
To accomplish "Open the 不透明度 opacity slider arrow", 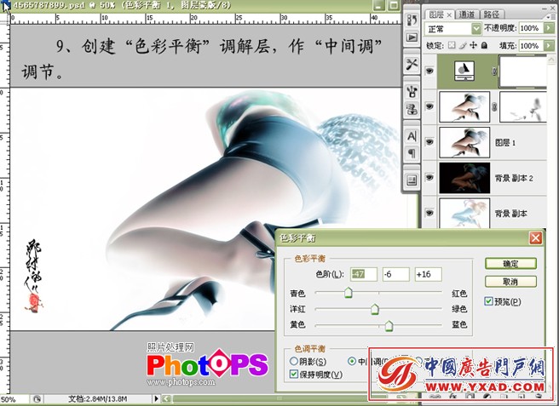I will 548,28.
